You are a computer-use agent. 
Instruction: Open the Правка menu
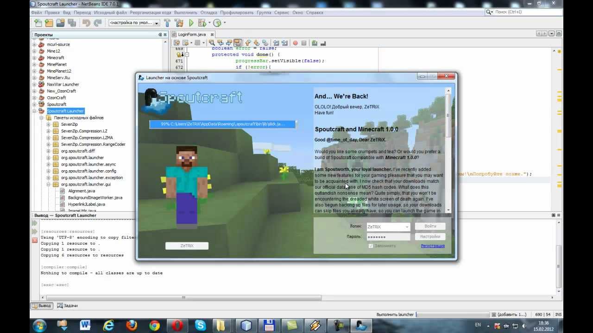52,12
